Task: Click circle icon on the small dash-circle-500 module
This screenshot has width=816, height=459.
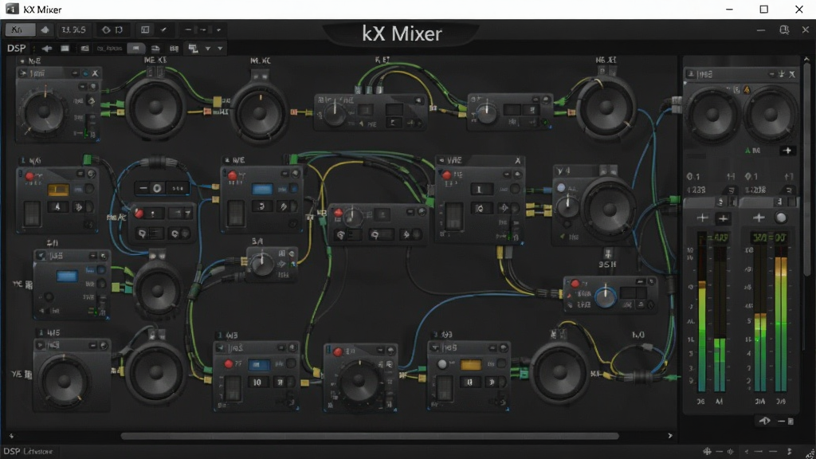Action: click(x=157, y=188)
